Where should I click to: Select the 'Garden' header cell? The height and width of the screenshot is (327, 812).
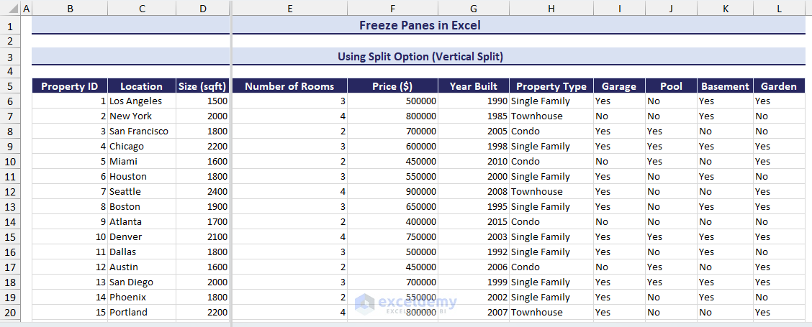(779, 86)
